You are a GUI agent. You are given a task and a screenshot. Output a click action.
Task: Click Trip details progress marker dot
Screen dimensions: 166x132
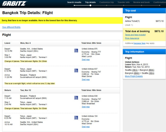coord(91,5)
